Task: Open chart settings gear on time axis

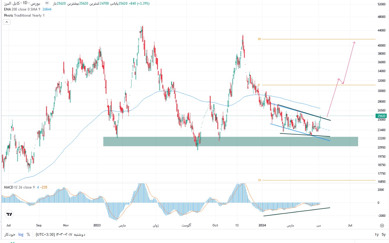Action: click(x=382, y=226)
